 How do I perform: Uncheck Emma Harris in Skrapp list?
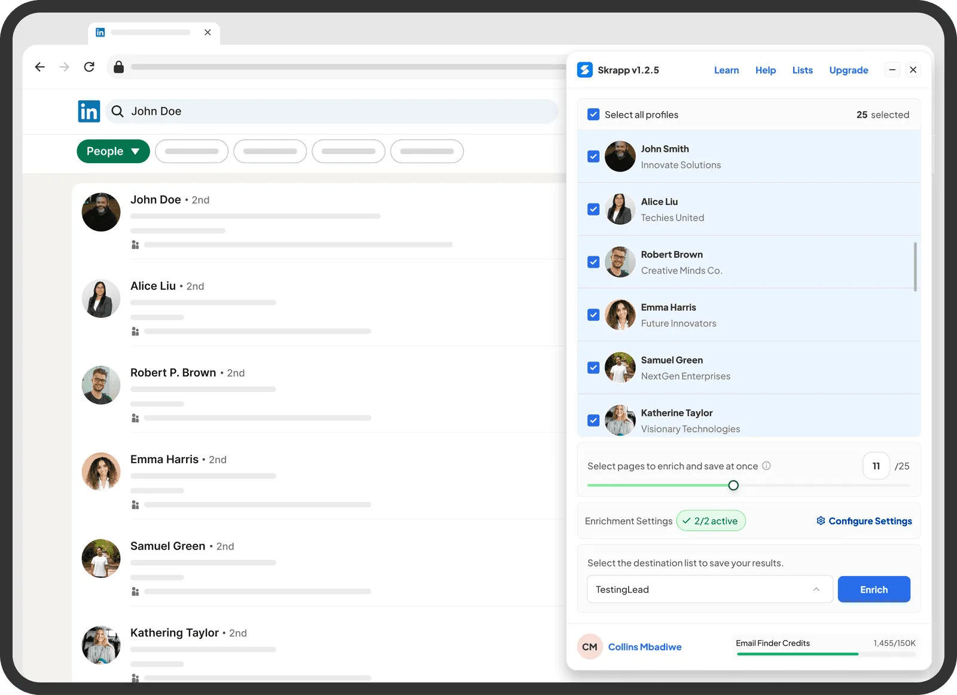tap(593, 315)
